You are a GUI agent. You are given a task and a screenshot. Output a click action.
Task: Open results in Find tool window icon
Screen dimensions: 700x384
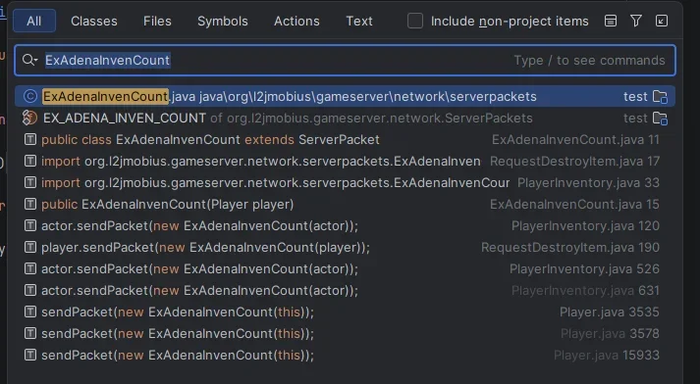[x=662, y=21]
